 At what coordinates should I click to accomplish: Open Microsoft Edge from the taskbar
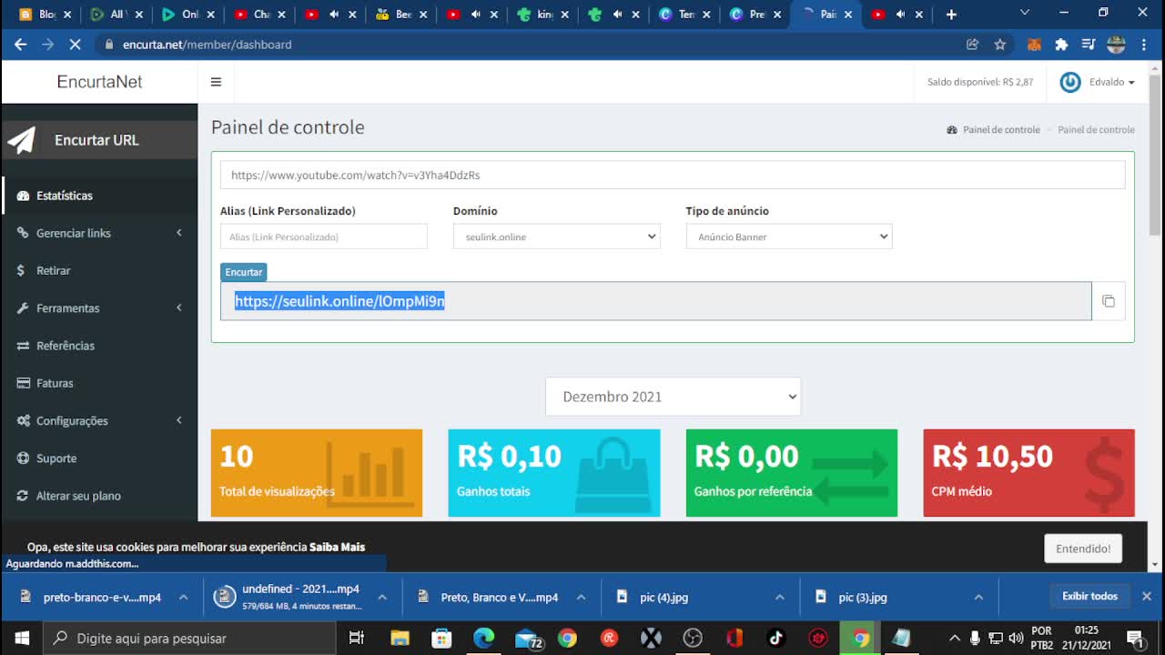[483, 638]
